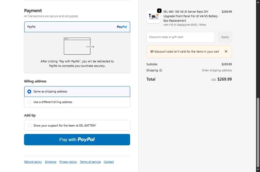This screenshot has height=172, width=260.
Task: Select Same as shipping address radio button
Action: coord(29,91)
